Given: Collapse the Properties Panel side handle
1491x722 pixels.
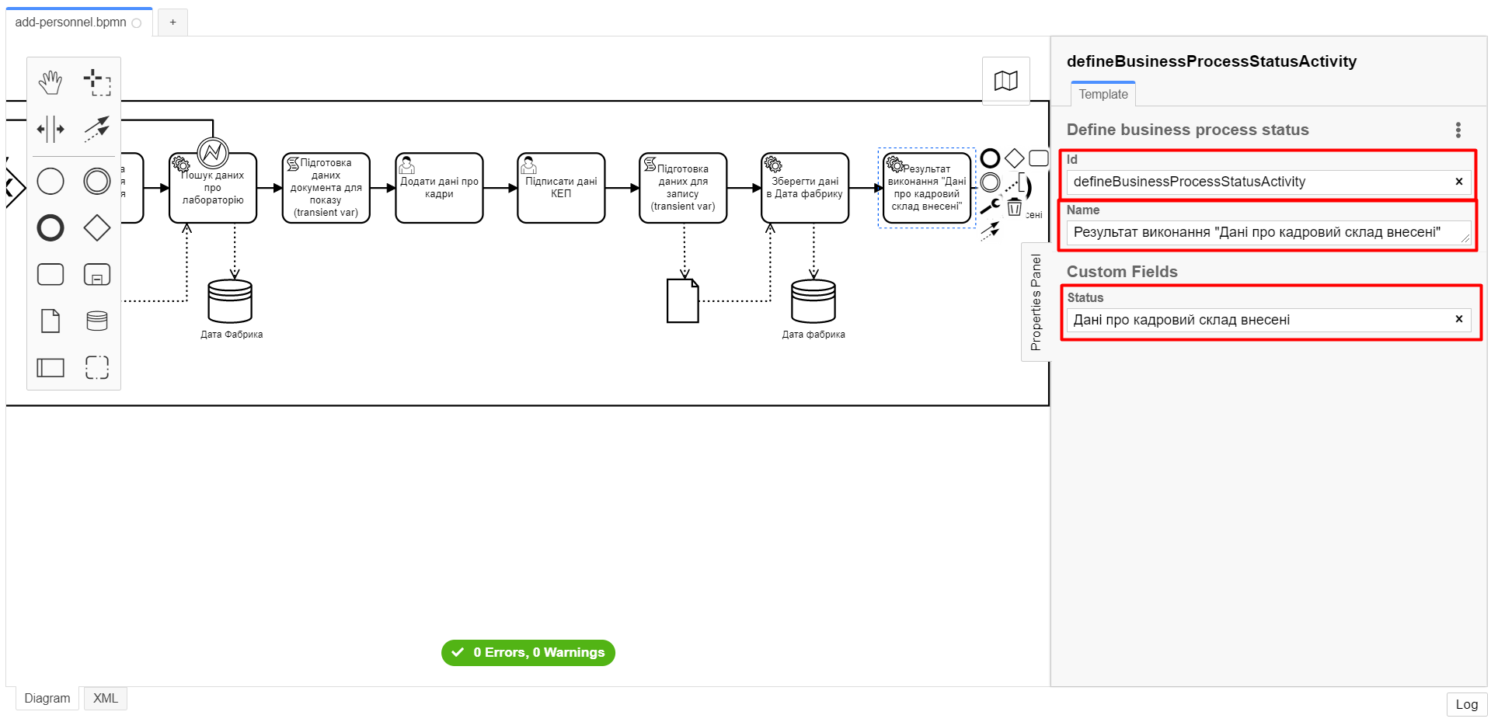Looking at the screenshot, I should pos(1035,302).
